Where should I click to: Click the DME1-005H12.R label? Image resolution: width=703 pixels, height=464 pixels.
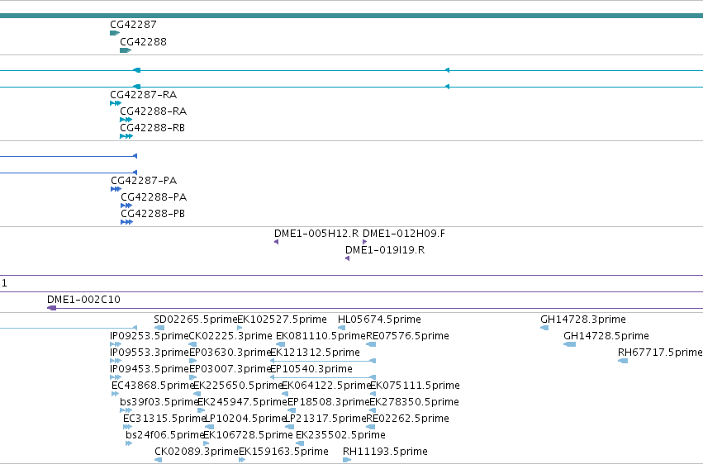[x=316, y=234]
